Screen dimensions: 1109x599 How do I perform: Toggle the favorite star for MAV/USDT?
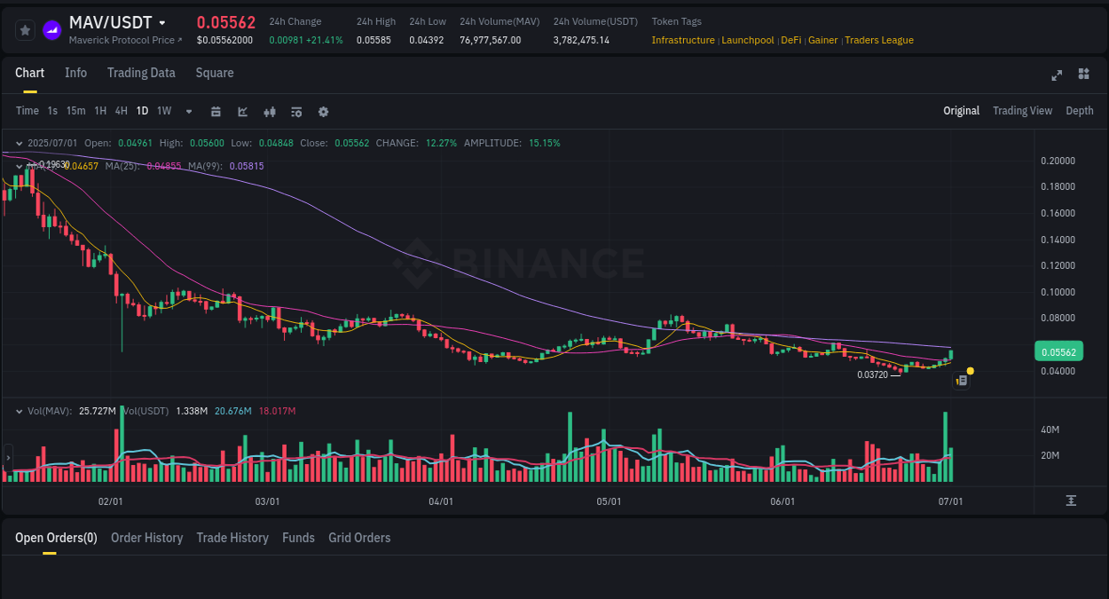click(x=24, y=29)
